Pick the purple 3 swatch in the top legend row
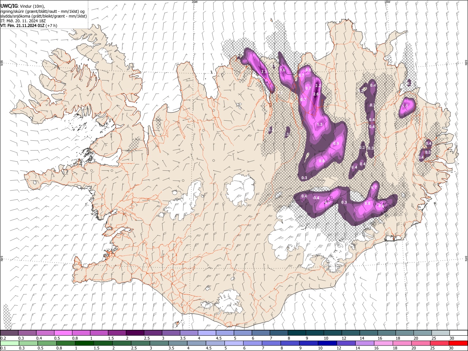468x351 pixels. [x=171, y=333]
